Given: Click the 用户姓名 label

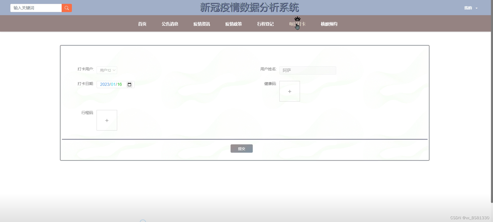Looking at the screenshot, I should coord(268,69).
